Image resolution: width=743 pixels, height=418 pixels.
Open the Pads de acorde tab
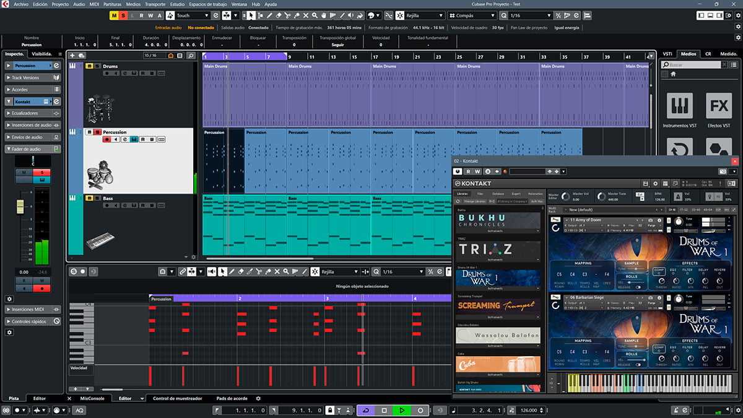pos(232,398)
